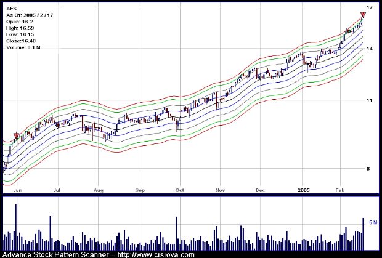Click the AES ticker symbol label
This screenshot has width=382, height=258.
pyautogui.click(x=11, y=9)
